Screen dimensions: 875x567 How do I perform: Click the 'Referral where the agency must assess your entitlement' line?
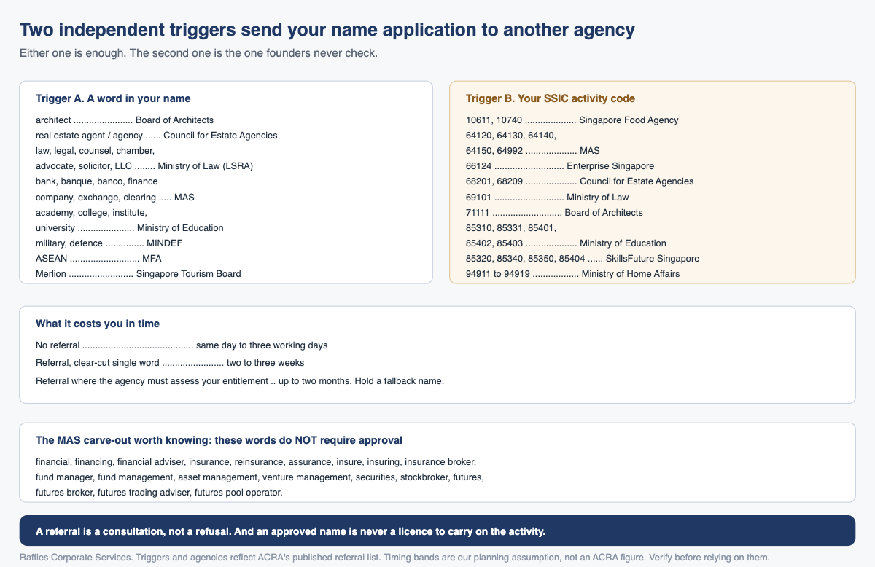239,380
